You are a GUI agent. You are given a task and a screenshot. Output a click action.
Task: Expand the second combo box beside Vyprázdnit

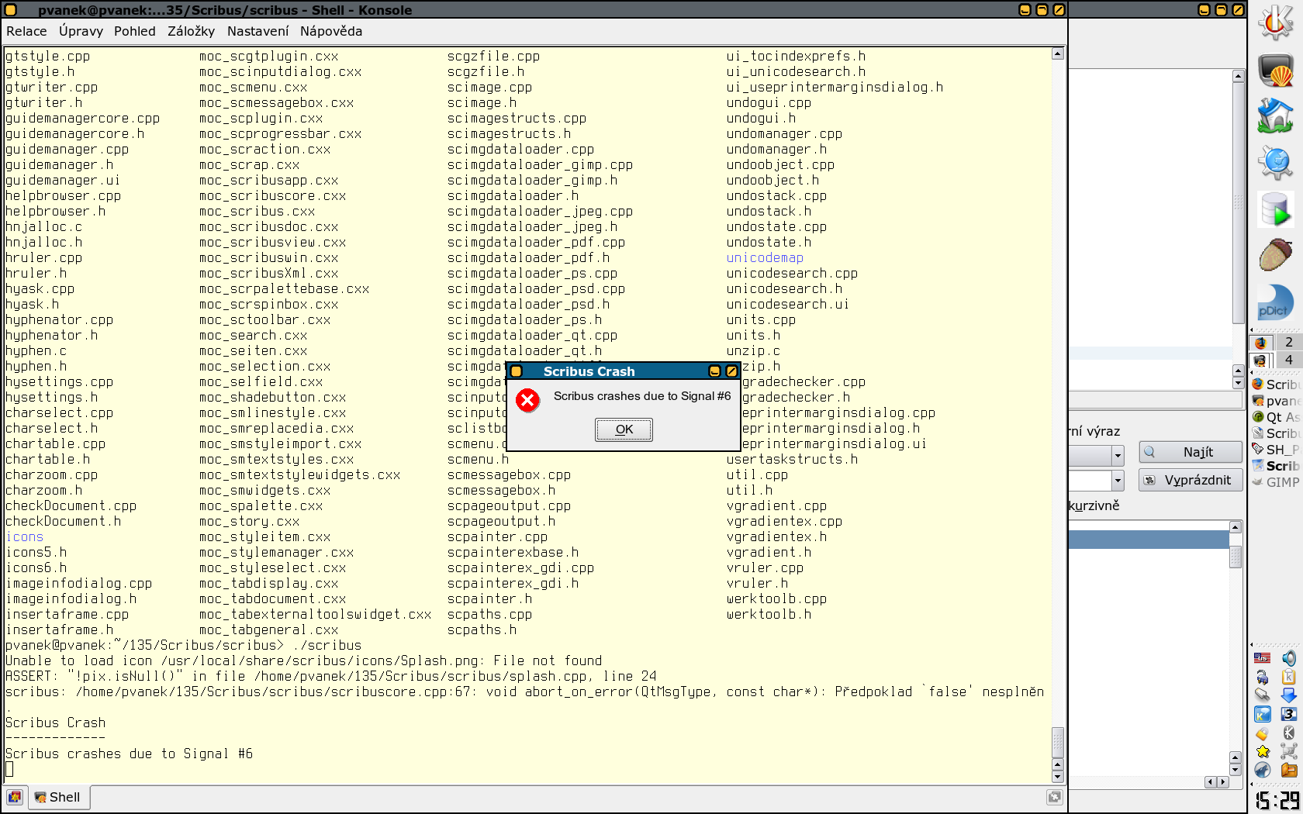tap(1118, 481)
